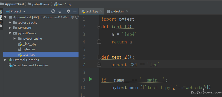Expand .pytest_cache arrow inside pytestDemo
This screenshot has height=97, width=222.
click(14, 39)
